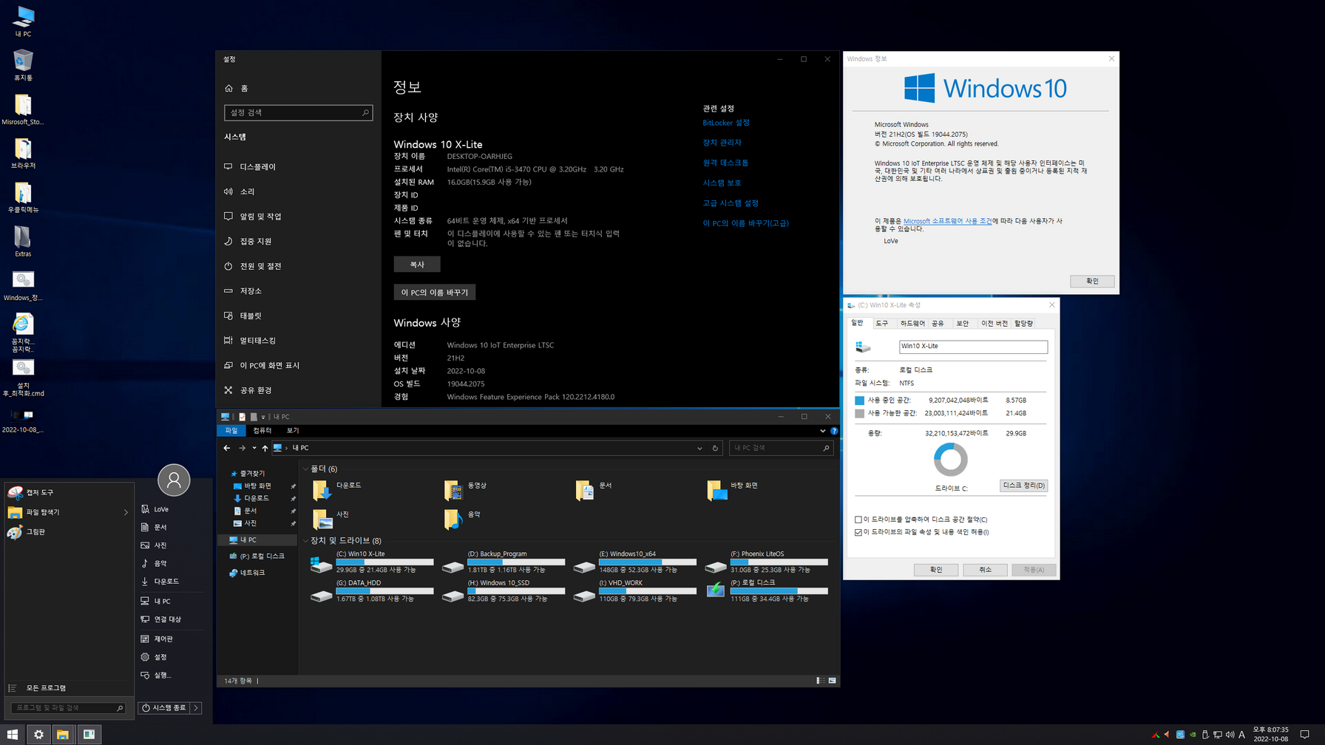
Task: Open the 컴퓨터 ribbon tab
Action: pyautogui.click(x=262, y=431)
